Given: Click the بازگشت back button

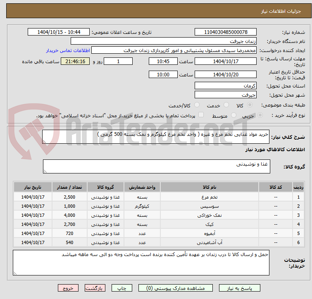Looking at the screenshot, I should pos(95,288).
